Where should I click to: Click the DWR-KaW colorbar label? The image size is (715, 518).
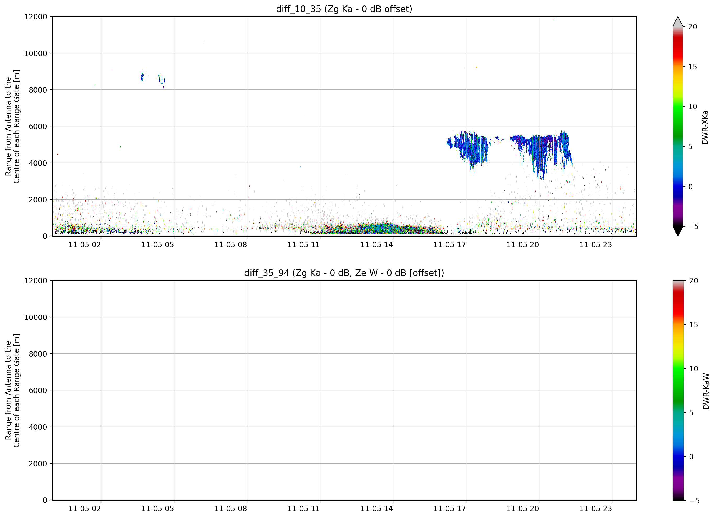coord(706,391)
